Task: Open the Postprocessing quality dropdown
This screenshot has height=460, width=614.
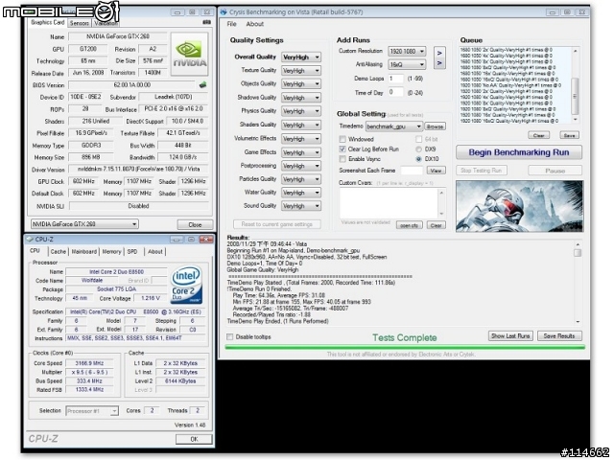Action: coord(301,166)
